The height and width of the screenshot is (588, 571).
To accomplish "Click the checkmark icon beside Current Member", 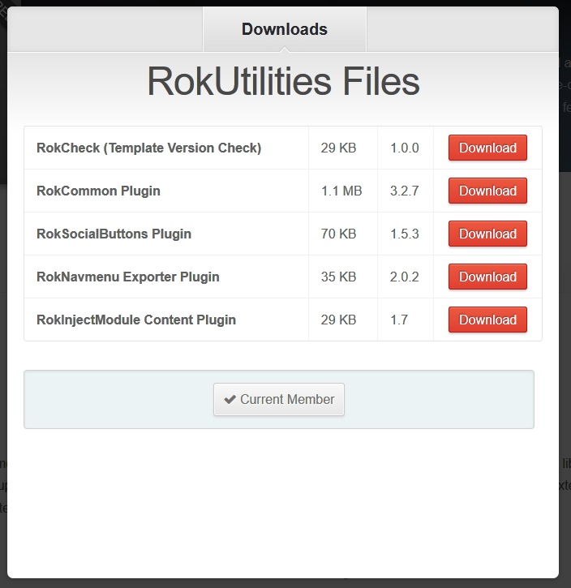I will [230, 400].
